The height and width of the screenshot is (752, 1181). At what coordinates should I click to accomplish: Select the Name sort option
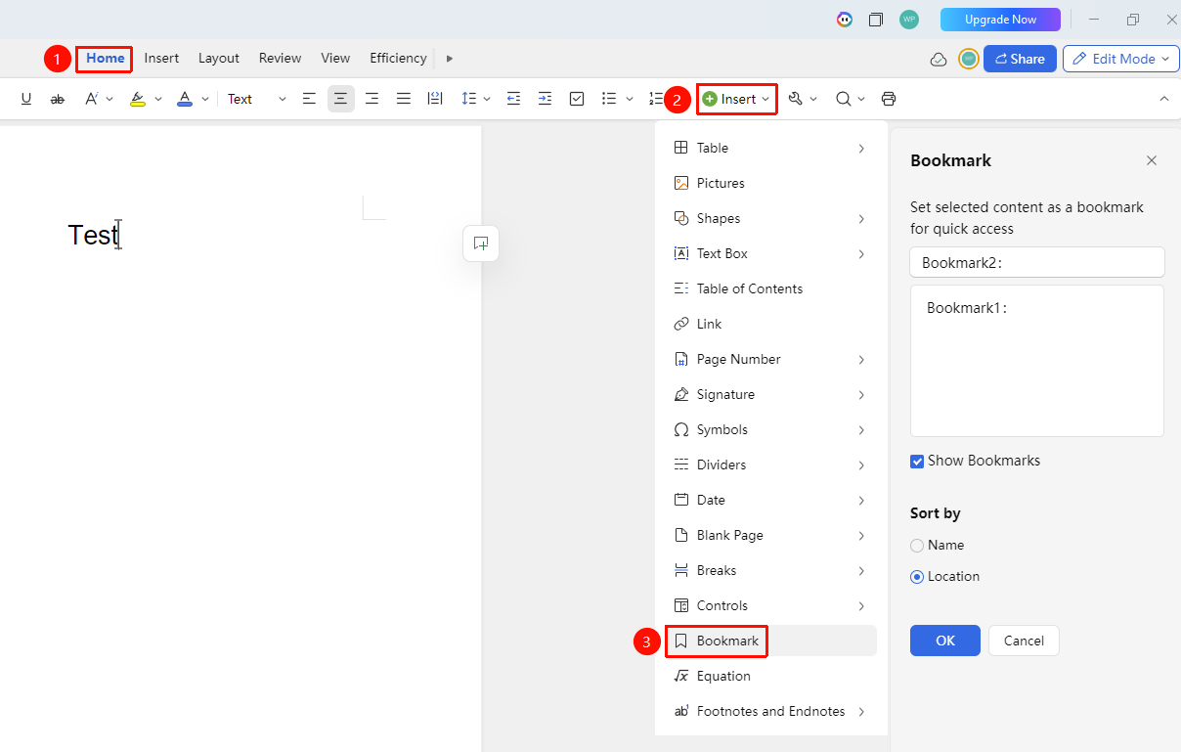point(917,546)
